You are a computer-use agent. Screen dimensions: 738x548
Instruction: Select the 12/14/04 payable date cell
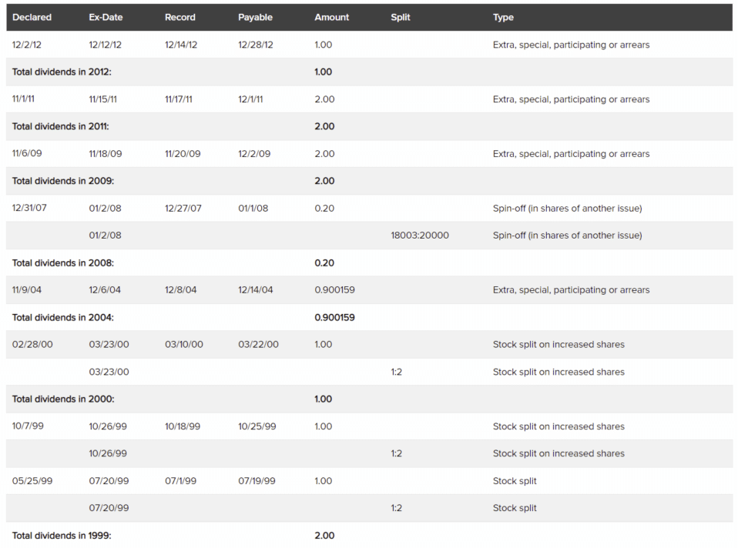tap(255, 290)
